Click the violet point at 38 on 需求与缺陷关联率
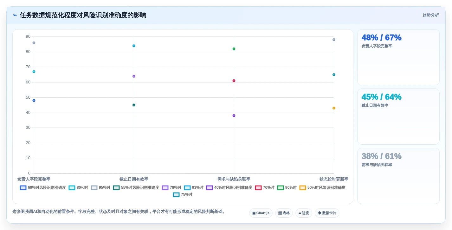 pos(234,116)
